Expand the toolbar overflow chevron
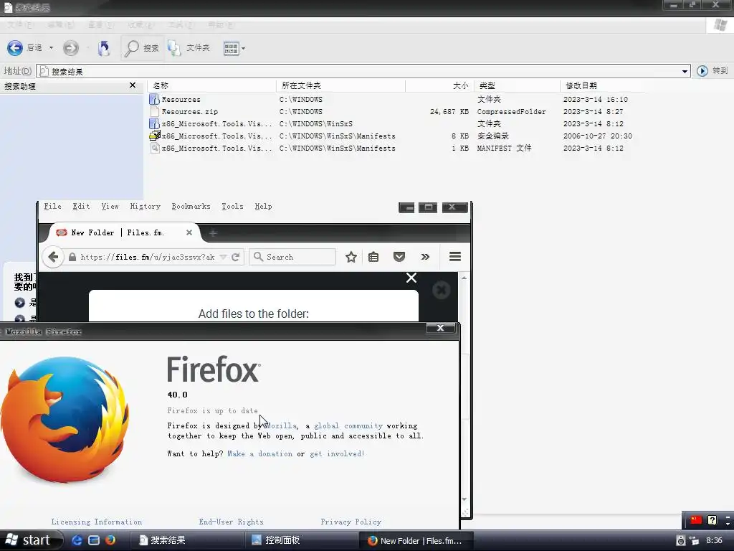Viewport: 734px width, 551px height. (425, 257)
